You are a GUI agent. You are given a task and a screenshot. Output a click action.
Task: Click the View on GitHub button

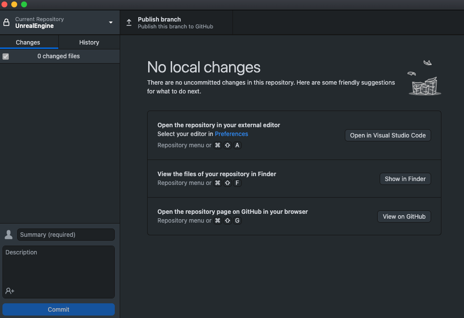point(404,217)
